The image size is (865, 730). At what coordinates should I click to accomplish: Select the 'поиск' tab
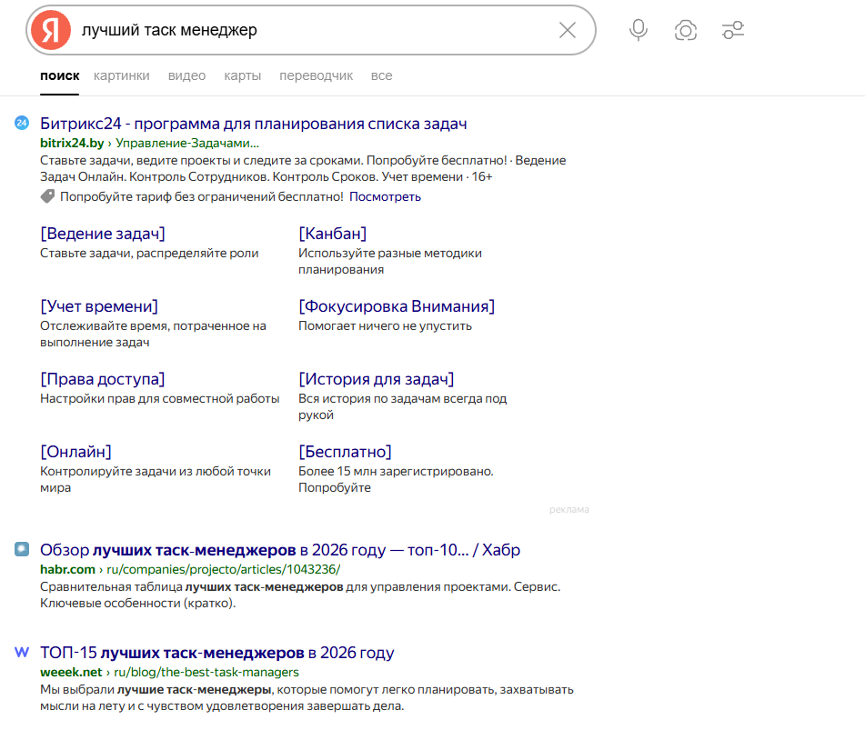[x=60, y=76]
